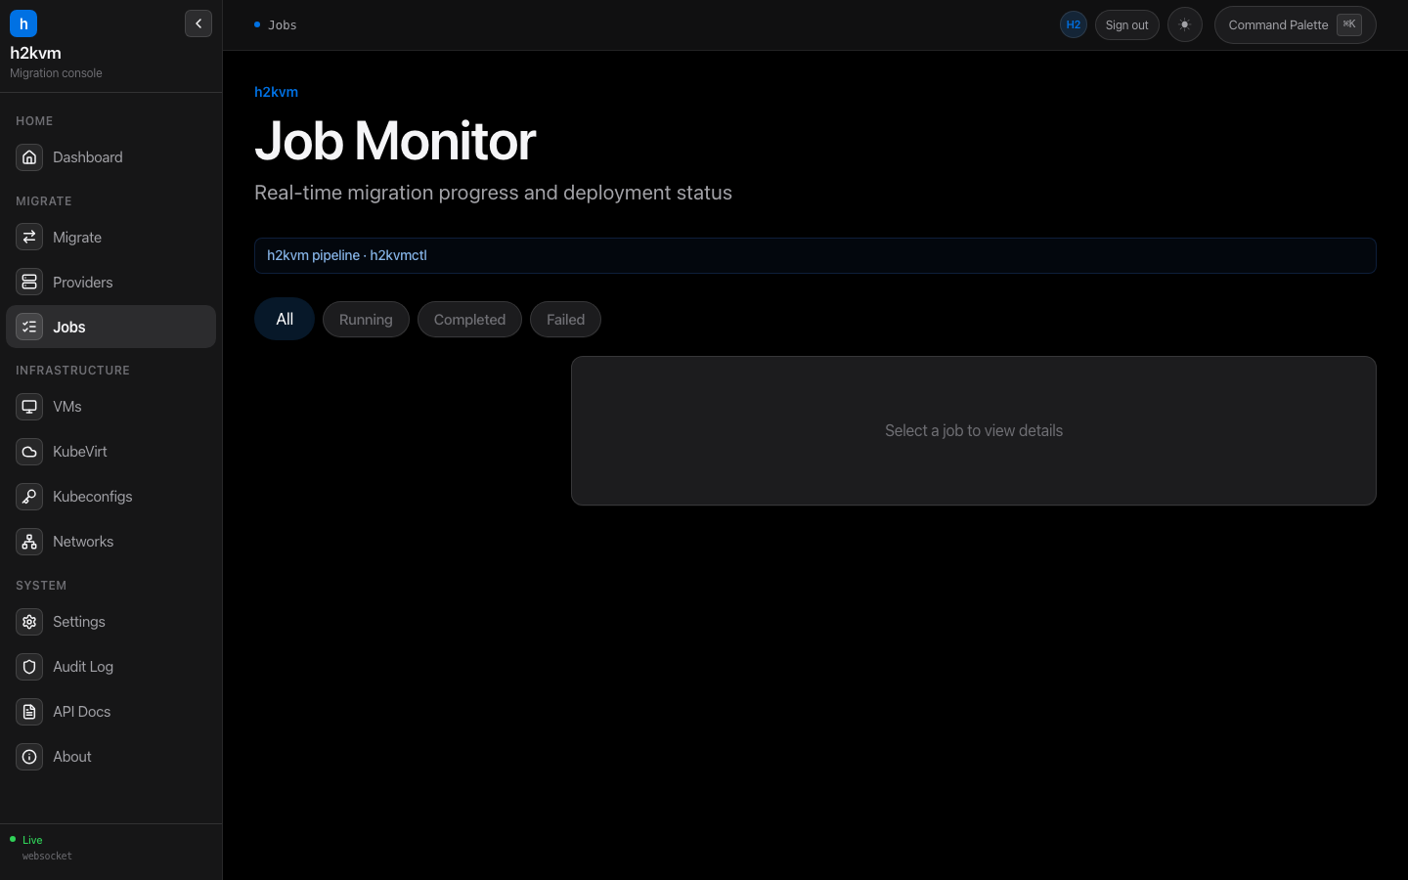Click the Jobs breadcrumb in the top bar
This screenshot has width=1408, height=880.
pyautogui.click(x=283, y=25)
